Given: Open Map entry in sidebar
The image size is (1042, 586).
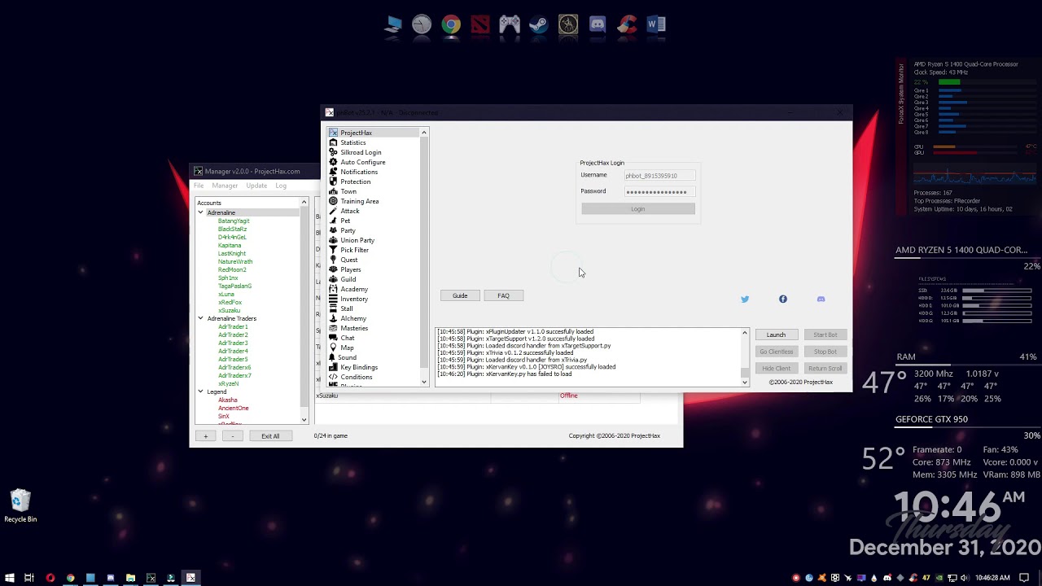Looking at the screenshot, I should click(347, 348).
